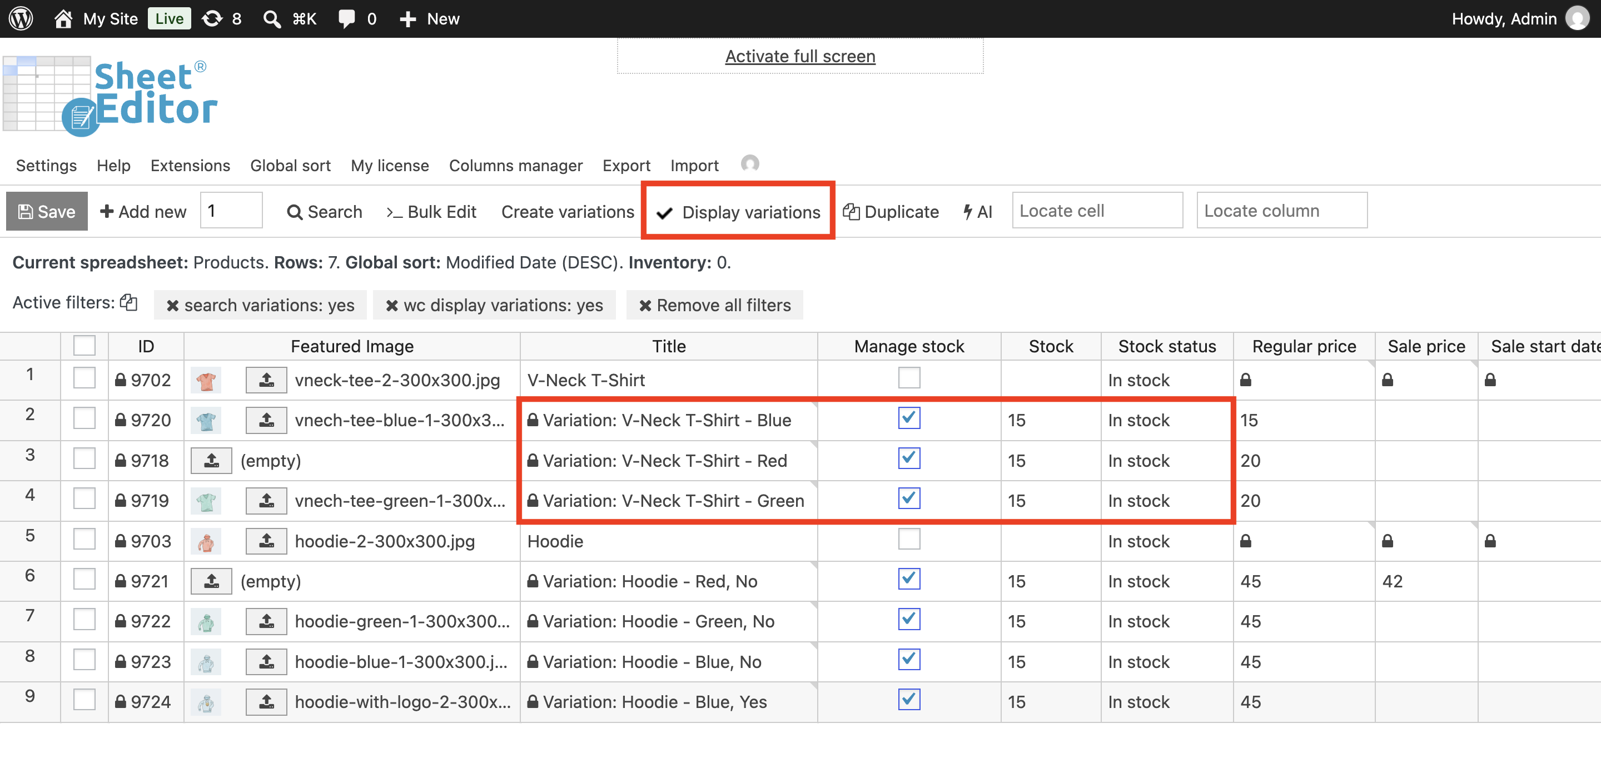Click Create variations
The image size is (1601, 758).
tap(568, 212)
